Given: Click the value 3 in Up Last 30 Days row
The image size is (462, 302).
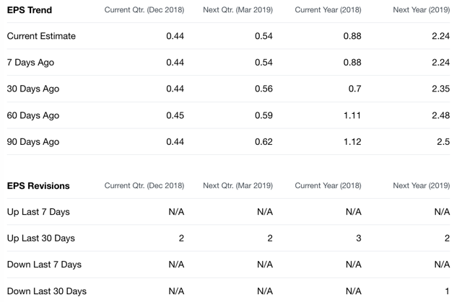Looking at the screenshot, I should pos(359,238).
